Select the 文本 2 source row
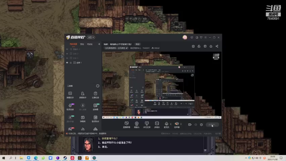286x161 pixels. [83, 54]
